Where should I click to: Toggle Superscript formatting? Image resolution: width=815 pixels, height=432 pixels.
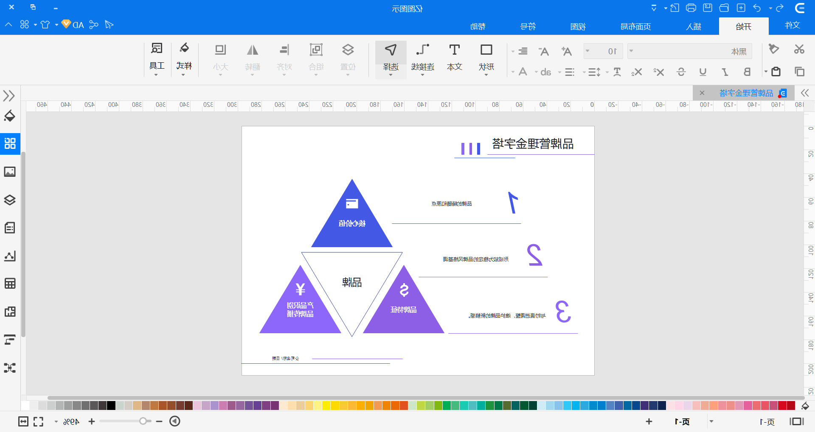[659, 72]
